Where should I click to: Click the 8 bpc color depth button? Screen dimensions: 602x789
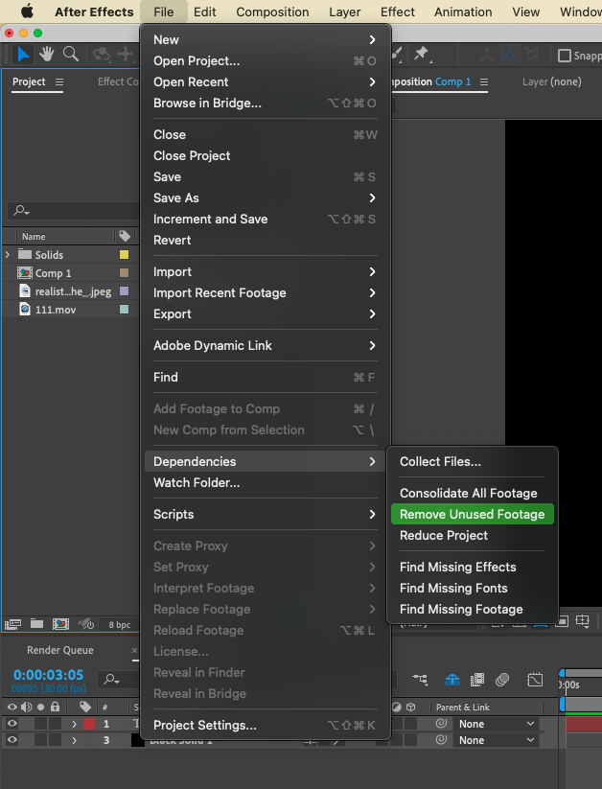pos(120,624)
